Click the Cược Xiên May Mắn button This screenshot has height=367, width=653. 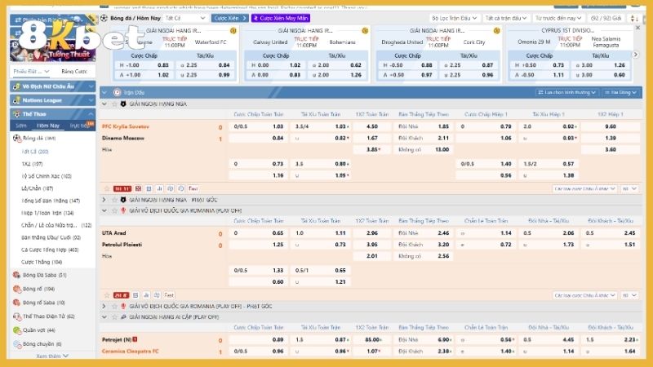click(281, 18)
